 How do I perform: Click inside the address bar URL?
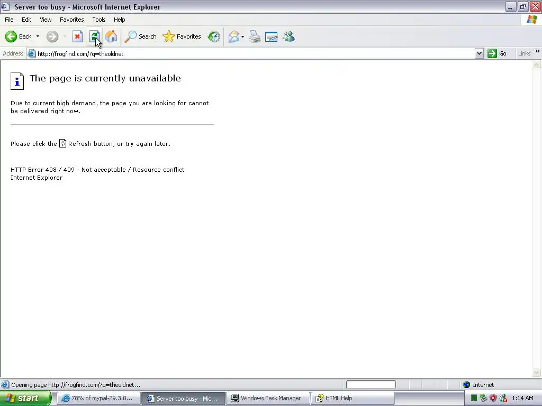(80, 53)
